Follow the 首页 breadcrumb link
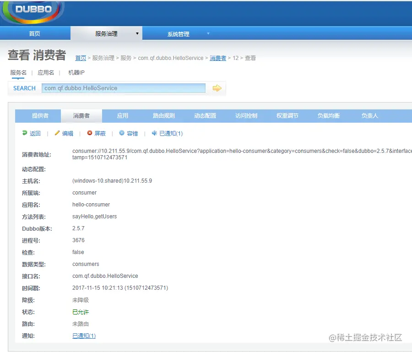 (x=81, y=58)
